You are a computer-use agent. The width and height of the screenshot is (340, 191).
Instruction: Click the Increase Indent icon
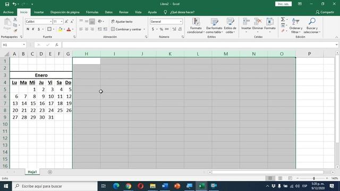coord(105,29)
